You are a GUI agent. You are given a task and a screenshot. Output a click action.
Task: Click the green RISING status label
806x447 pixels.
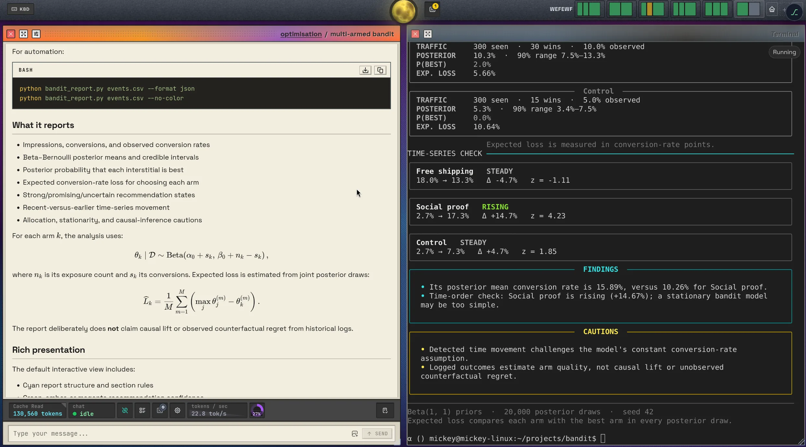click(495, 207)
